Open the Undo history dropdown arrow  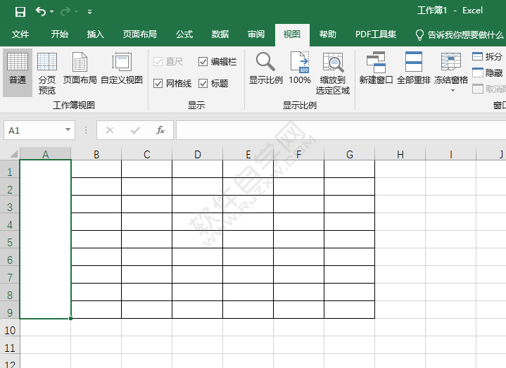pos(51,12)
